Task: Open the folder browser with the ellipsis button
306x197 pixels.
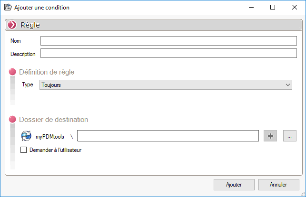Action: [289, 136]
